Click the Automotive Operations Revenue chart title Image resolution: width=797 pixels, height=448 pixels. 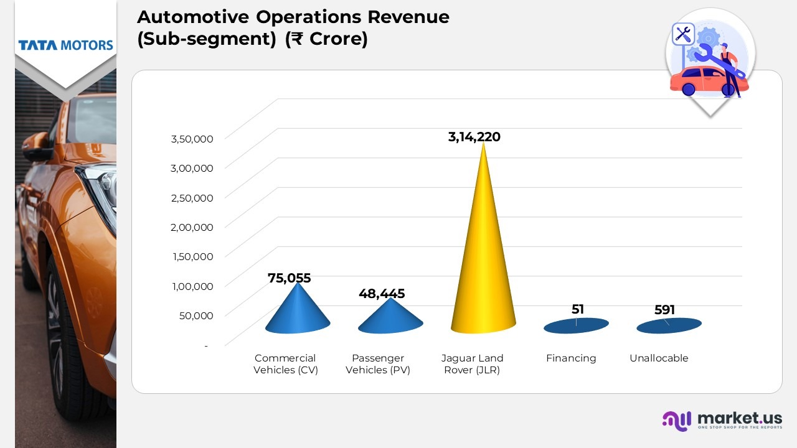click(x=293, y=28)
